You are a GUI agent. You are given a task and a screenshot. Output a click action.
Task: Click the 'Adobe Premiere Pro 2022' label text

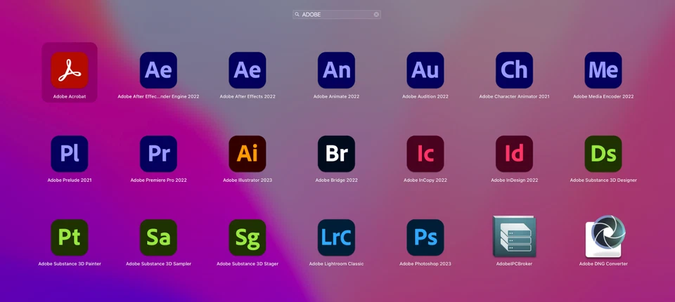pyautogui.click(x=158, y=180)
